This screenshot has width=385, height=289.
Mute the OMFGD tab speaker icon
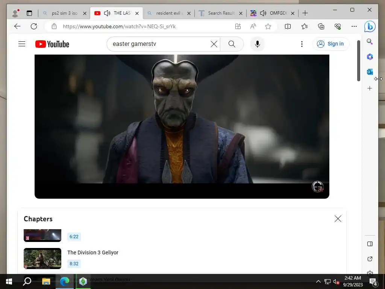pos(263,13)
